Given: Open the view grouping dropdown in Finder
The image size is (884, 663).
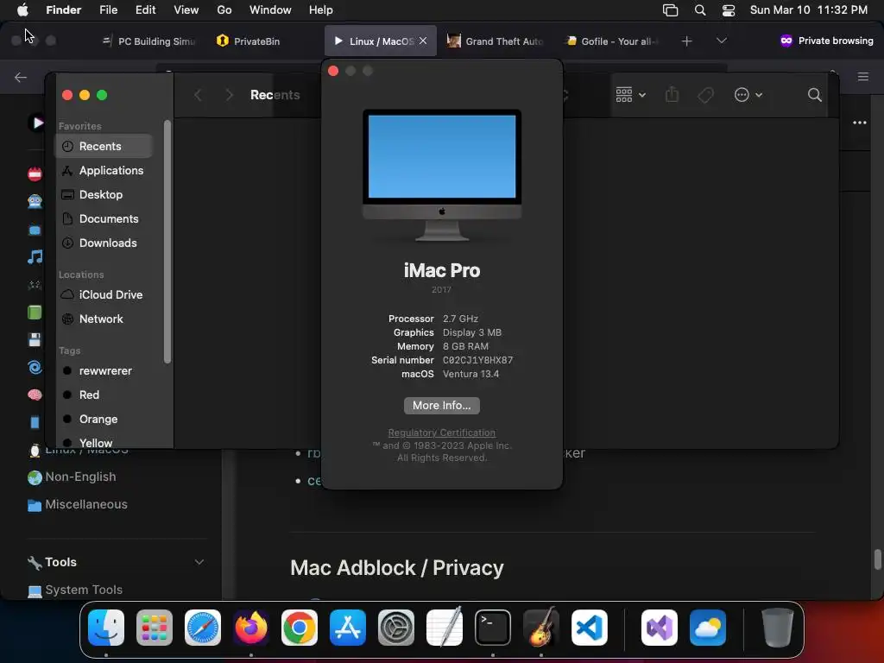Looking at the screenshot, I should click(x=630, y=95).
